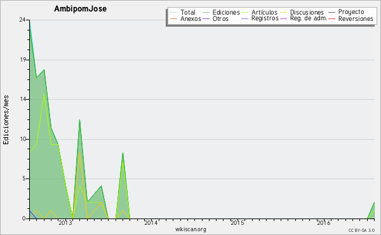Open the wikiscan.org source label
The height and width of the screenshot is (235, 381).
point(190,229)
